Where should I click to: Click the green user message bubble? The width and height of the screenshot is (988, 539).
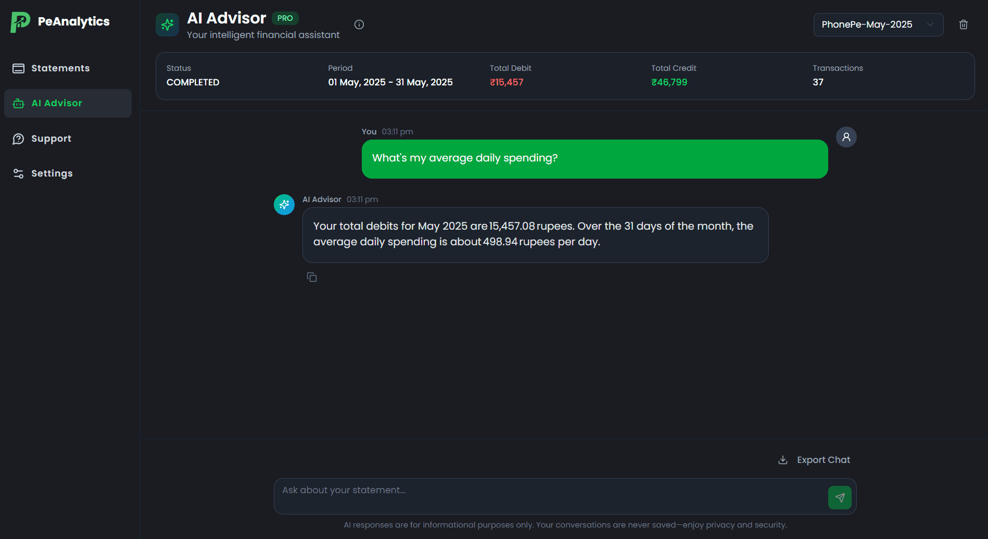pyautogui.click(x=594, y=159)
